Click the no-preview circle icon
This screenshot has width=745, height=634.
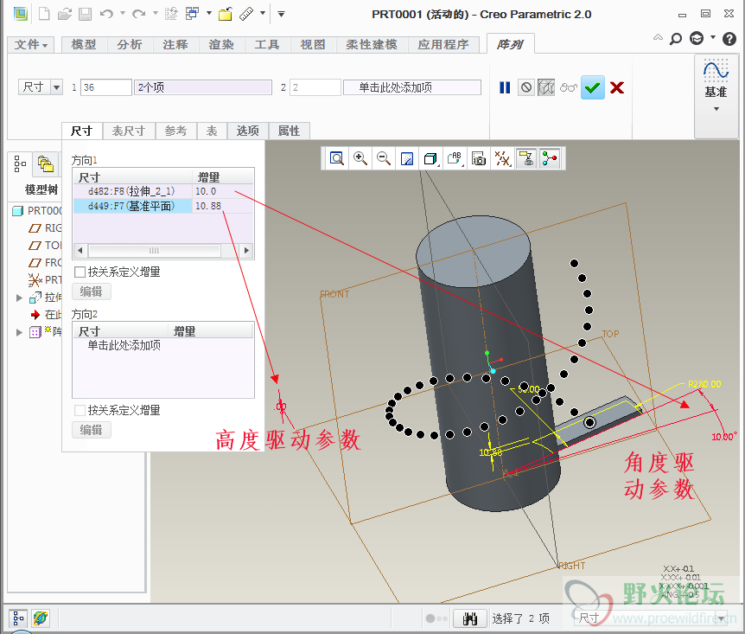coord(525,87)
